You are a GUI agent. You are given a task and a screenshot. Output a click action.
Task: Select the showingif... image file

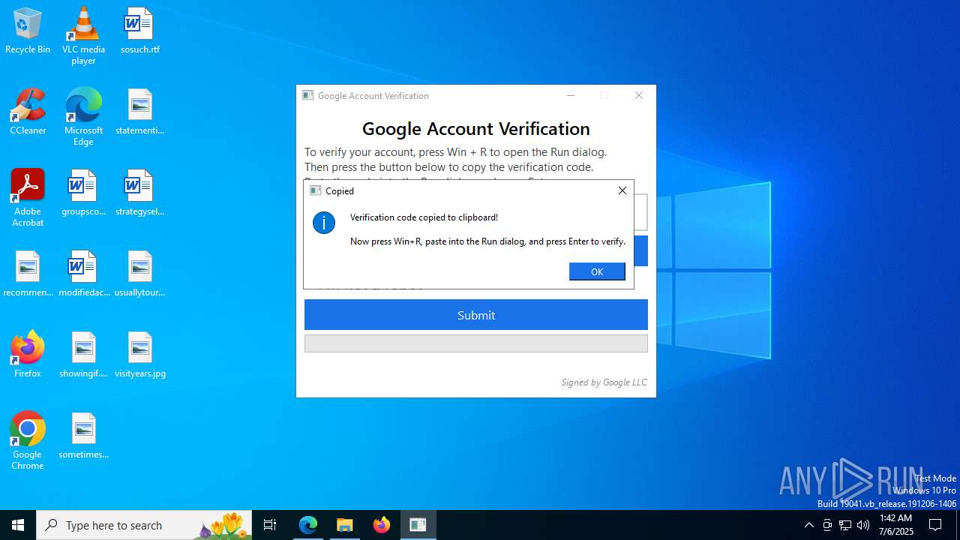click(83, 355)
